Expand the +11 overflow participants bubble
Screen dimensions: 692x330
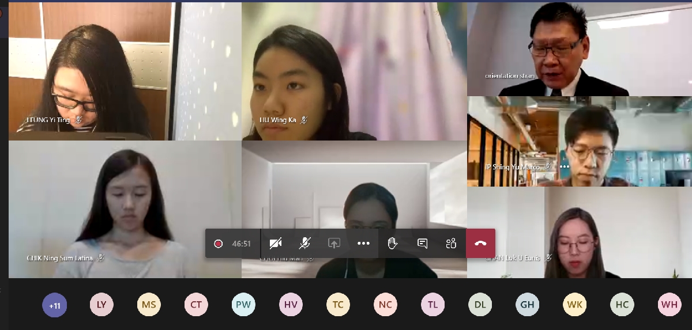click(55, 305)
